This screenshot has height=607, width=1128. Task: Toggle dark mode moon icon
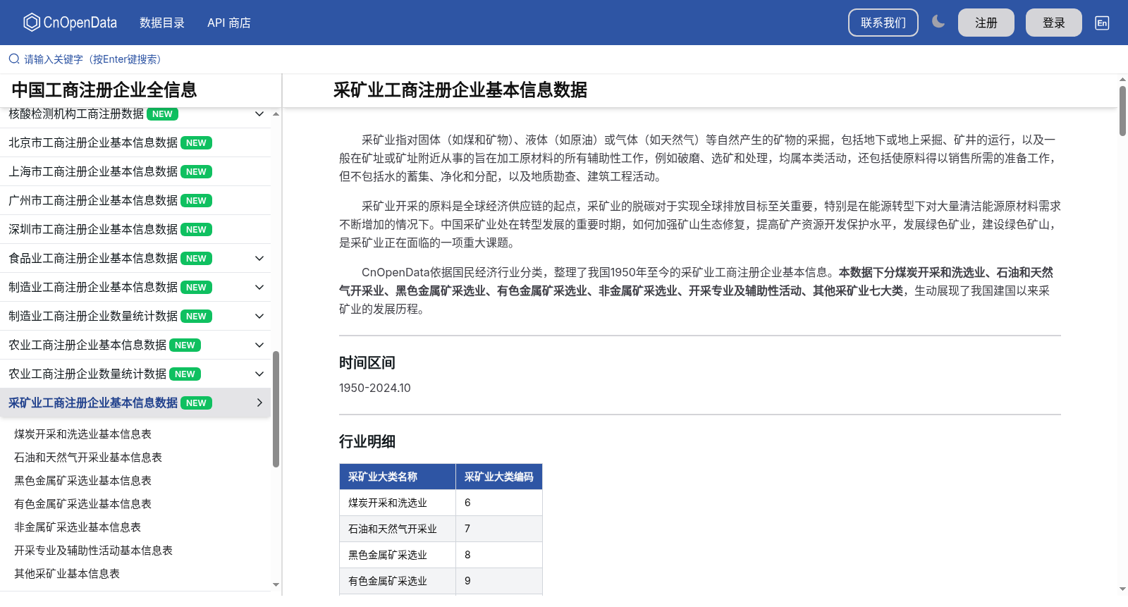pos(938,22)
